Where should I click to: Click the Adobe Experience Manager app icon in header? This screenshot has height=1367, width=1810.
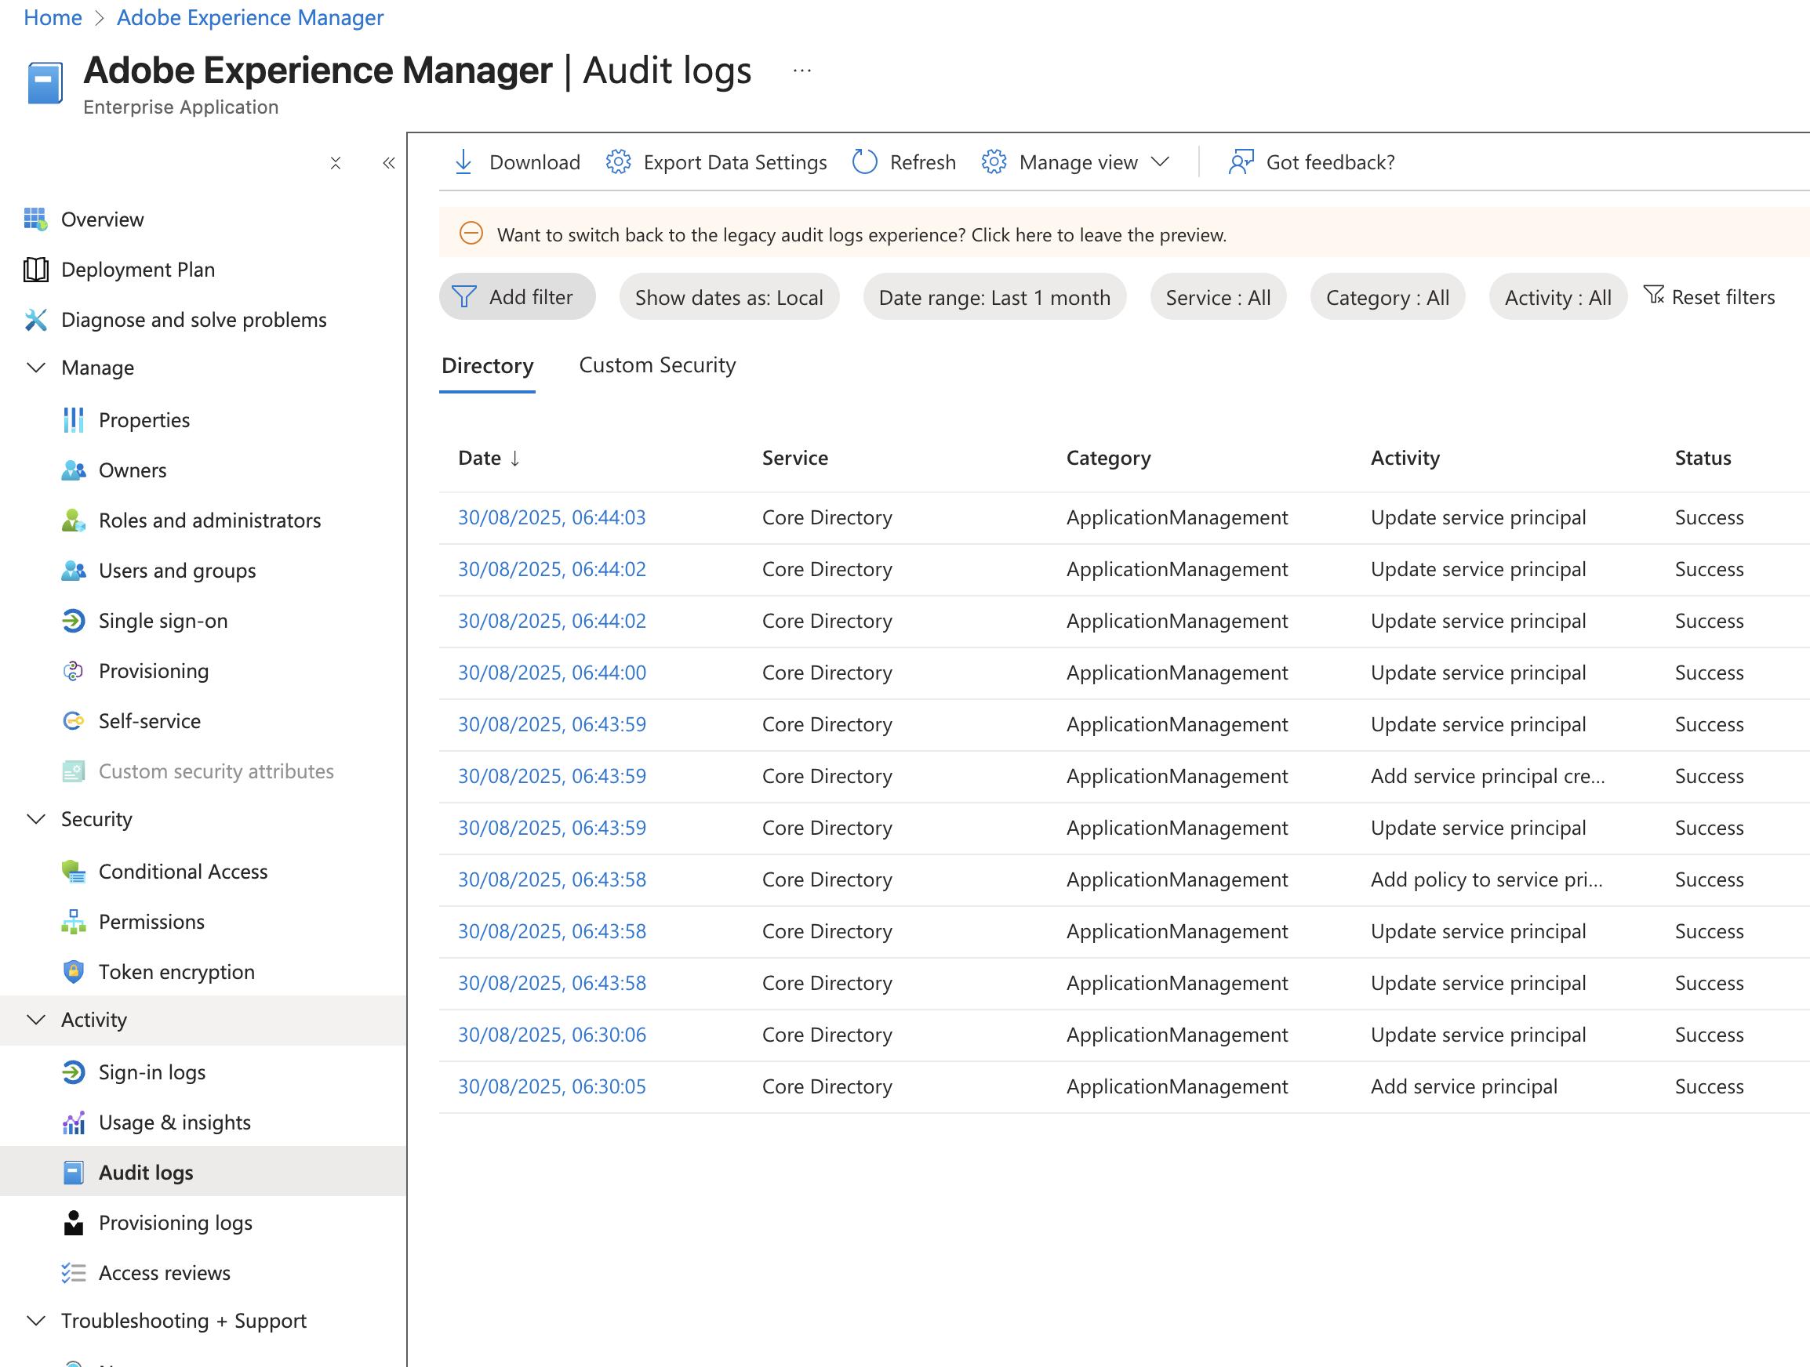(x=45, y=82)
